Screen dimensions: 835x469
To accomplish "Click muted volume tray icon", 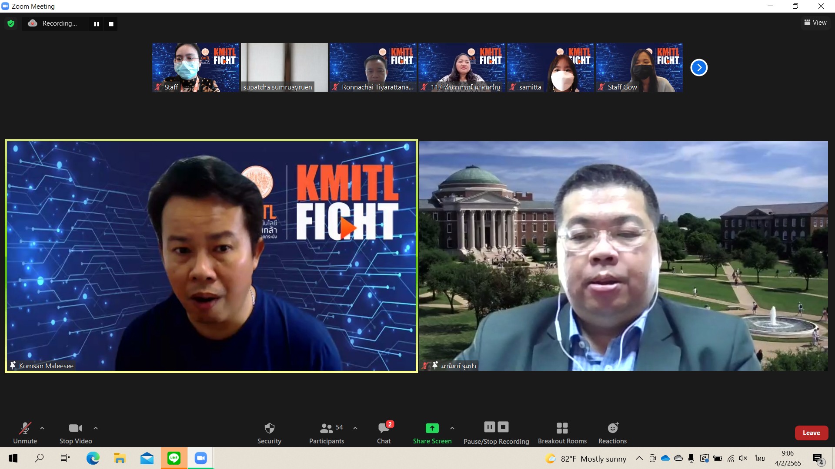I will coord(743,458).
